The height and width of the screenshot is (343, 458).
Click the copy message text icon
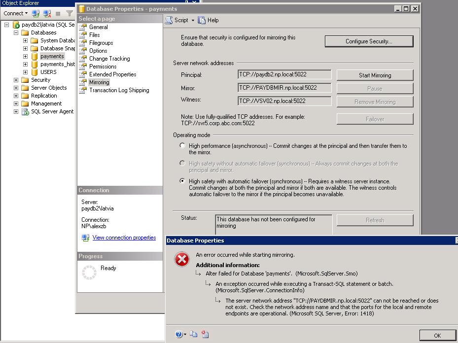point(193,334)
